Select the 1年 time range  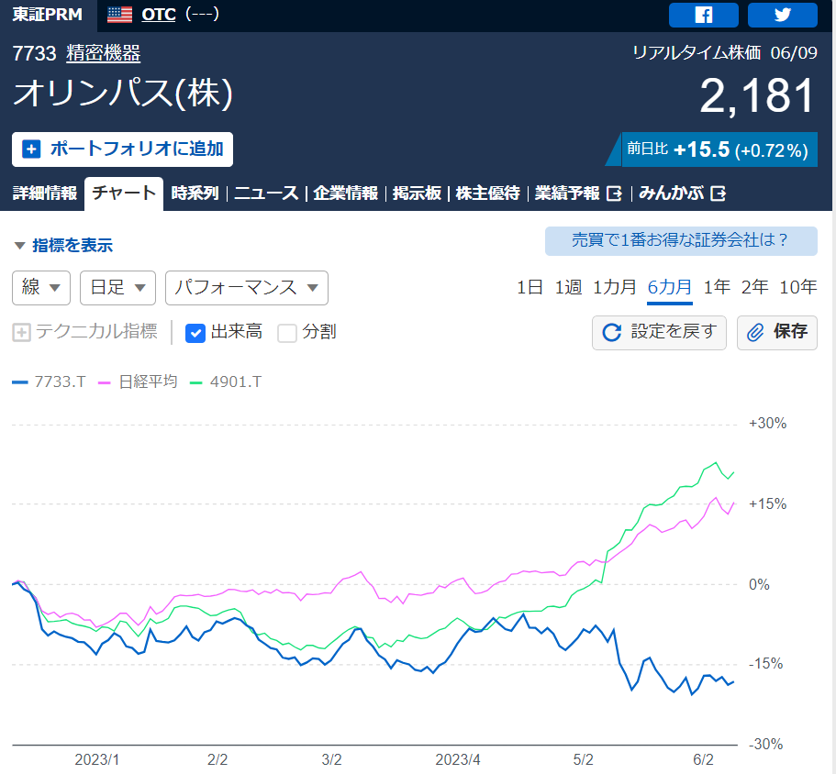(x=717, y=287)
